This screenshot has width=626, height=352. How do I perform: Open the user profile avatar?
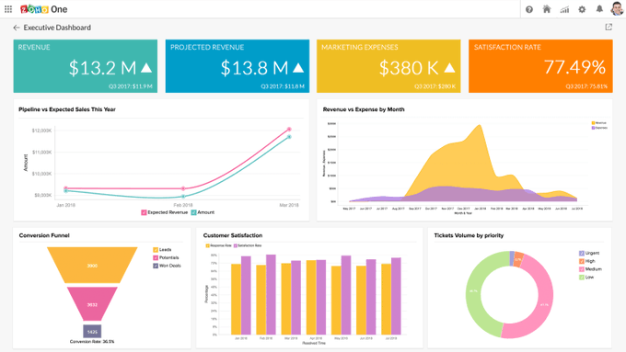(617, 9)
